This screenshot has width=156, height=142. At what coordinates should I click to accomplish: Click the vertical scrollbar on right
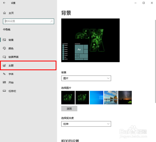click(x=155, y=61)
